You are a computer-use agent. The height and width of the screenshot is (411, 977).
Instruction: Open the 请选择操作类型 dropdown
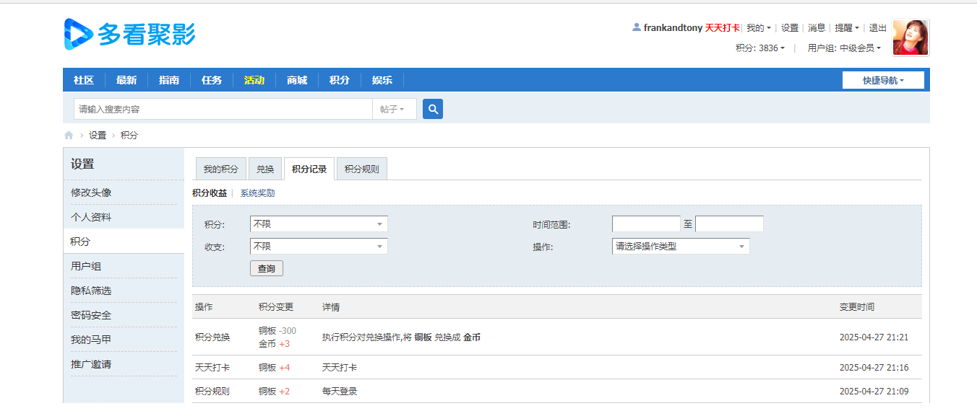[680, 247]
